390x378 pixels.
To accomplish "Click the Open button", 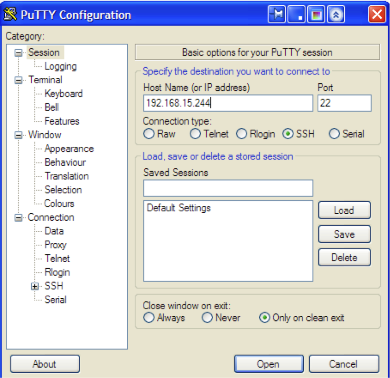I will tap(269, 364).
